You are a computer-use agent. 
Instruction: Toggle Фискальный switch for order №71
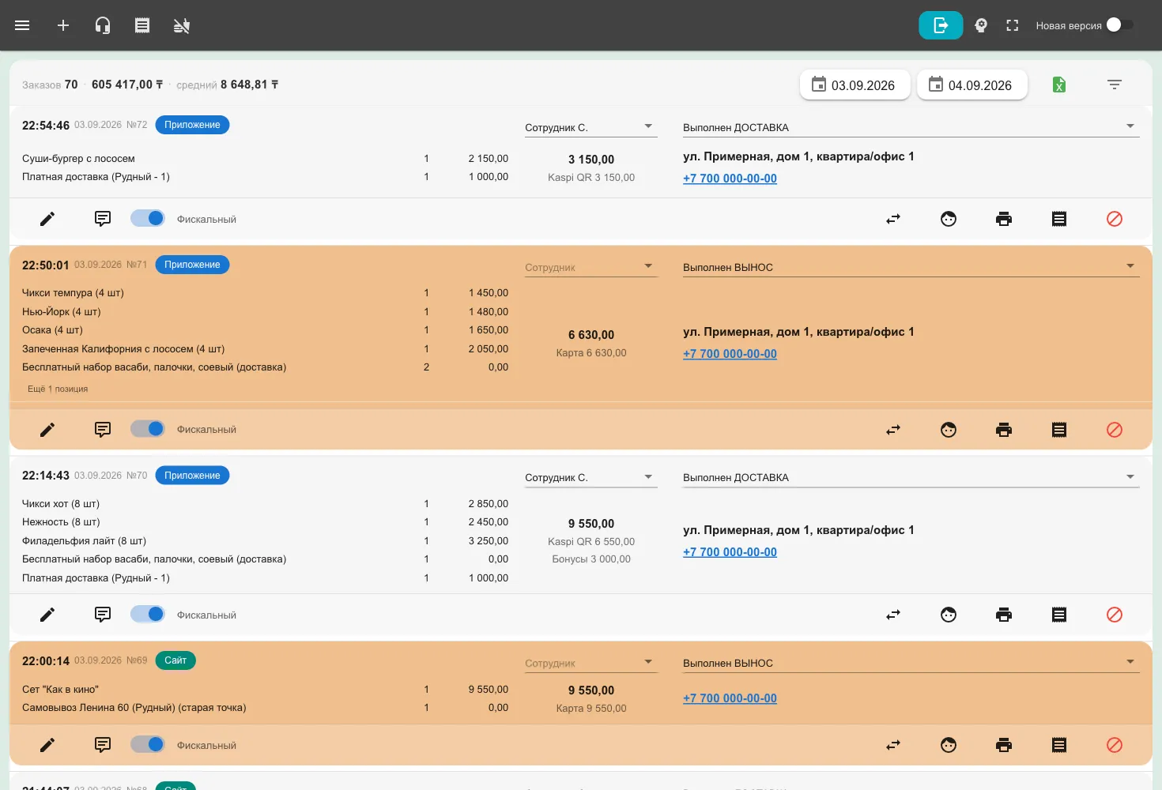tap(148, 429)
